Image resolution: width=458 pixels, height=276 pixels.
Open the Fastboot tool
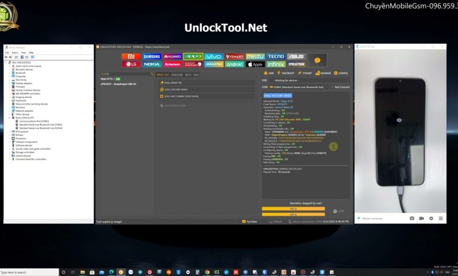pyautogui.click(x=285, y=73)
